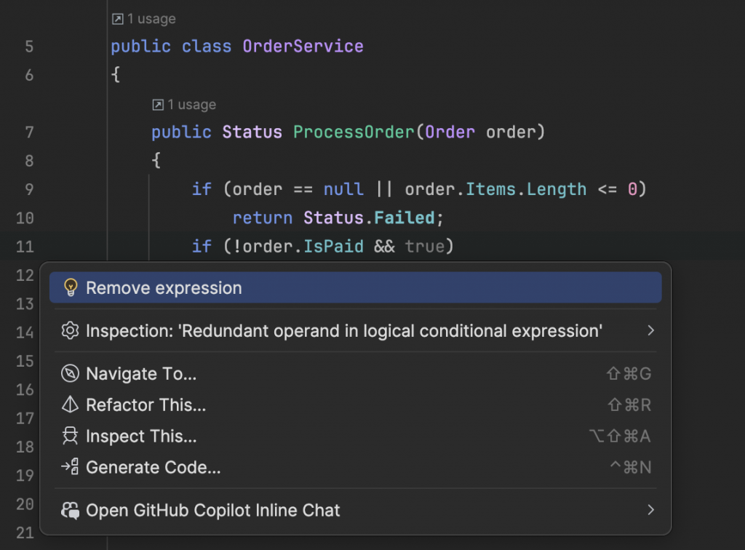Click the GitHub Copilot icon
The width and height of the screenshot is (745, 550).
pyautogui.click(x=70, y=511)
